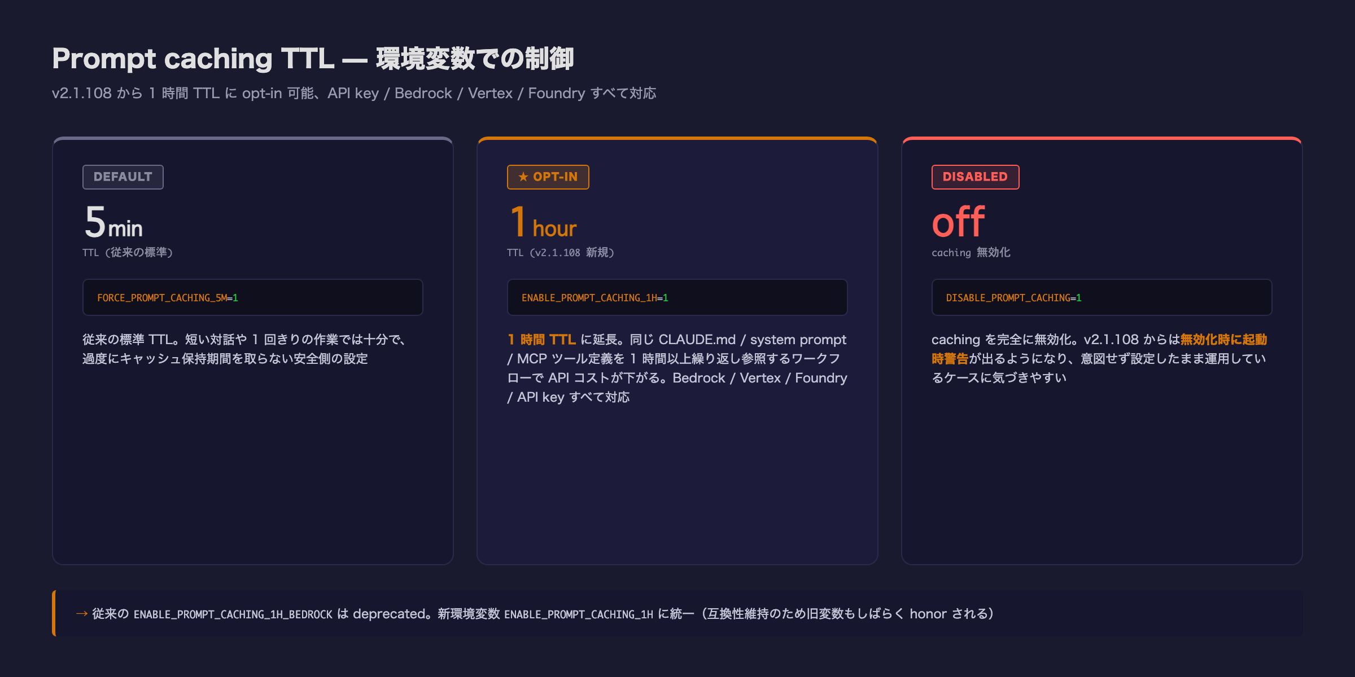Screen dimensions: 1355x677
Task: Click the subtitle starting with 'v2.1.108 から'
Action: 354,93
